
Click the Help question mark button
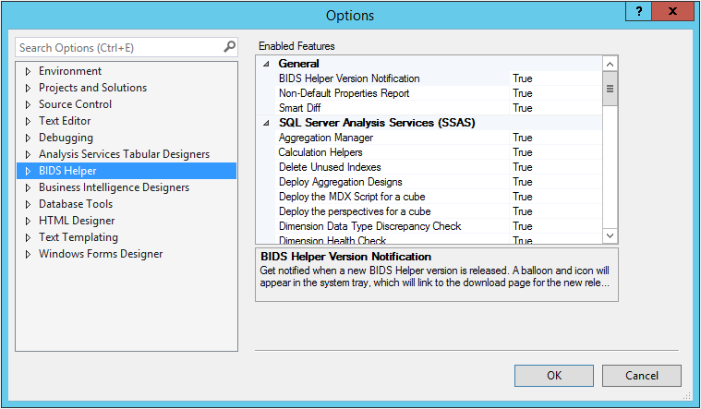click(638, 11)
